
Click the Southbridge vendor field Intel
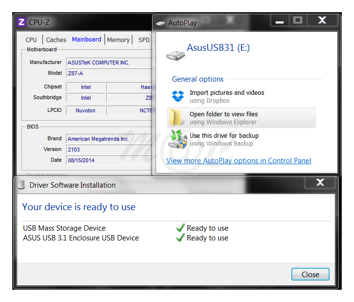(86, 98)
